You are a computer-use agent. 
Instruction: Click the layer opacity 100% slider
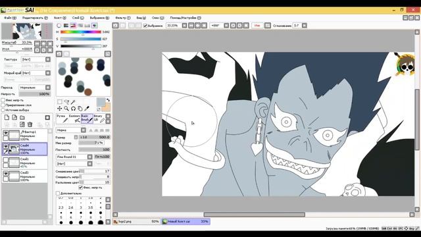[35, 94]
